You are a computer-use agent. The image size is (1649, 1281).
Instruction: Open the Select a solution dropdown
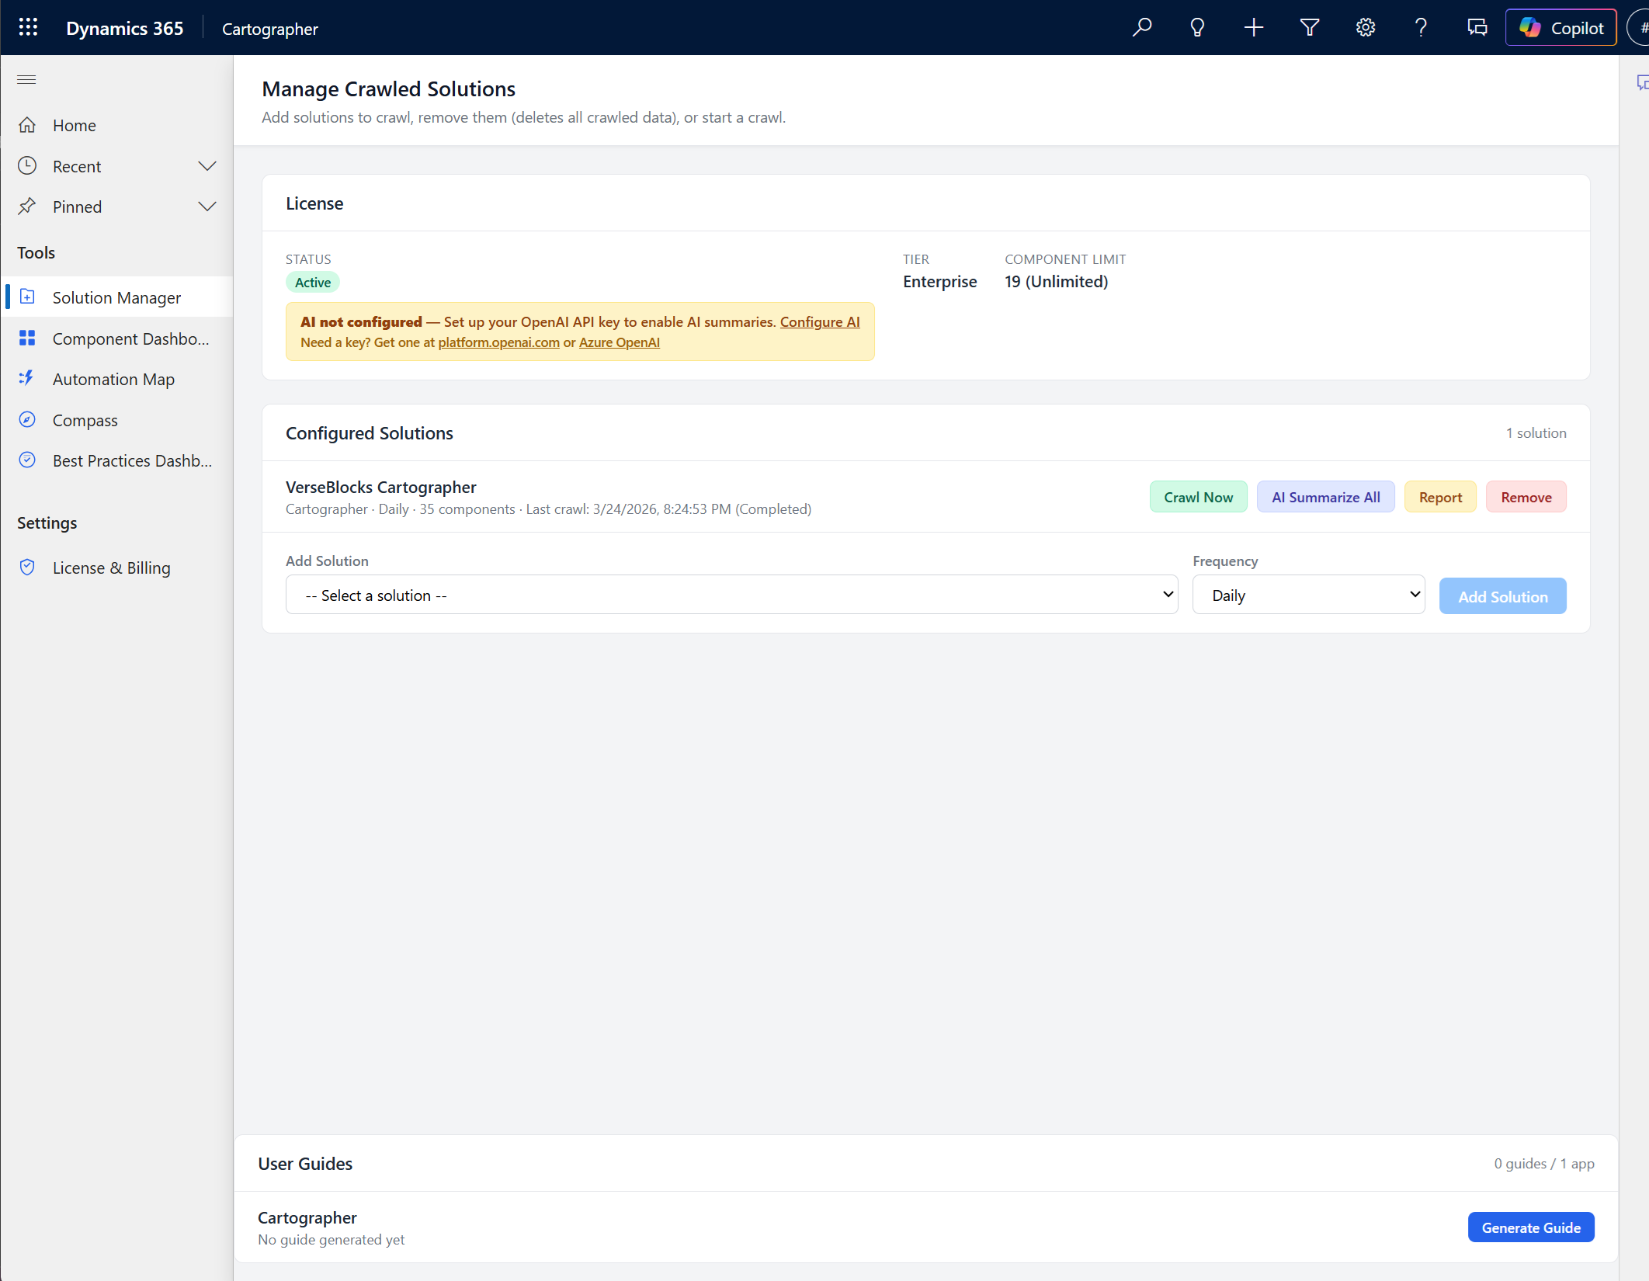pos(731,595)
